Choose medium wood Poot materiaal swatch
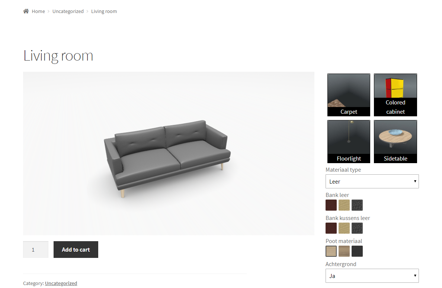Screen dimensions: 442x288 [x=344, y=251]
